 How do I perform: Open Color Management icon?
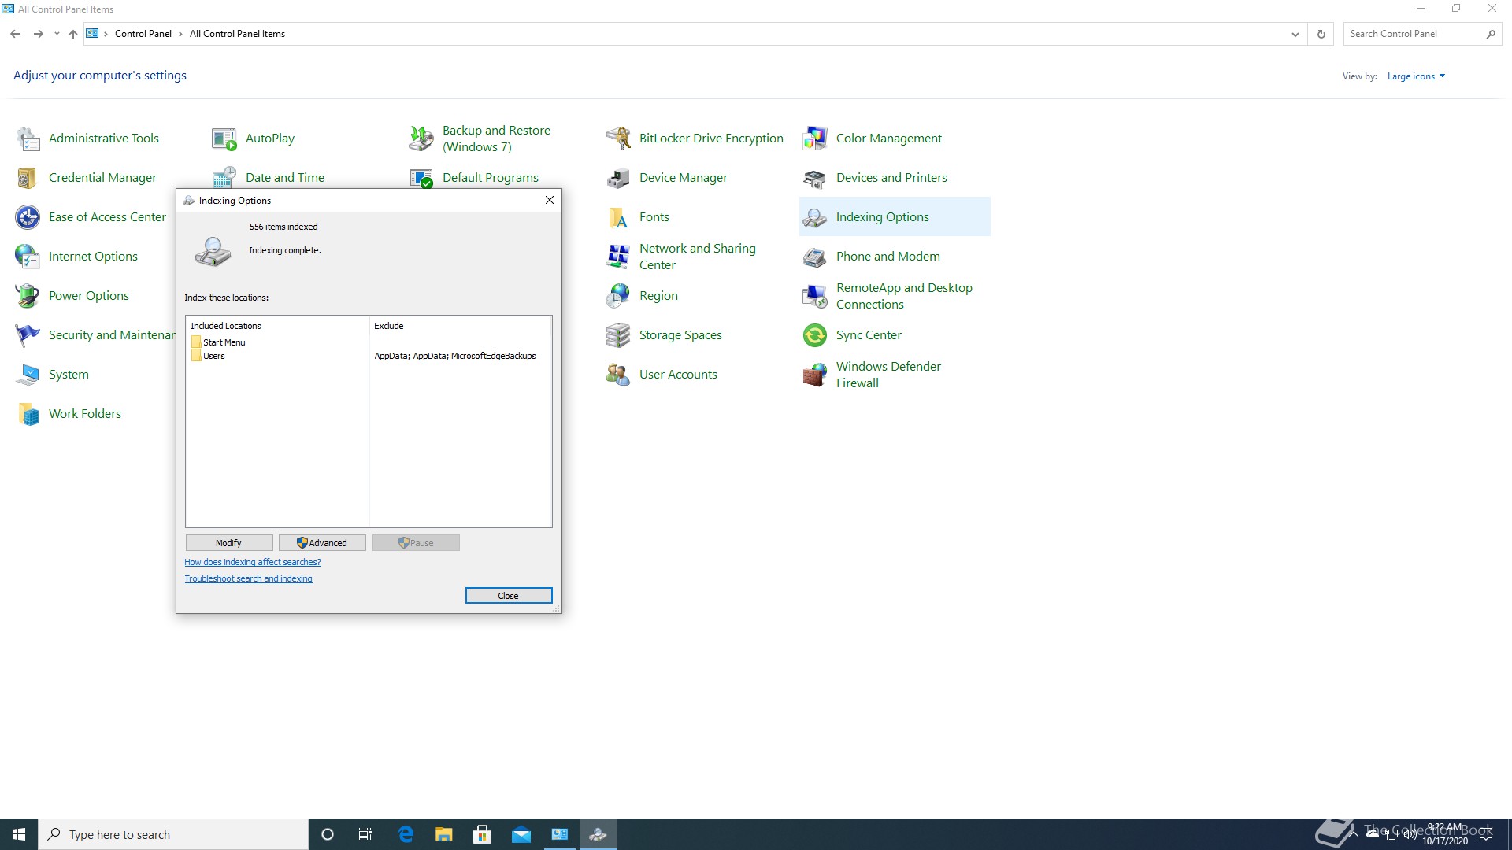[815, 139]
